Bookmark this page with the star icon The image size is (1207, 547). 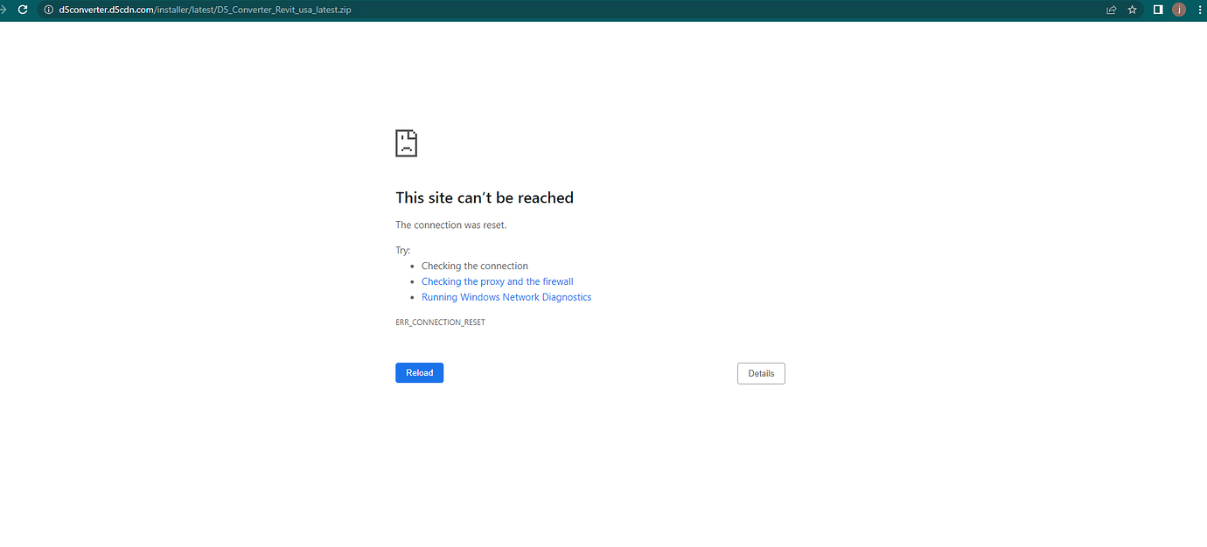(x=1133, y=10)
